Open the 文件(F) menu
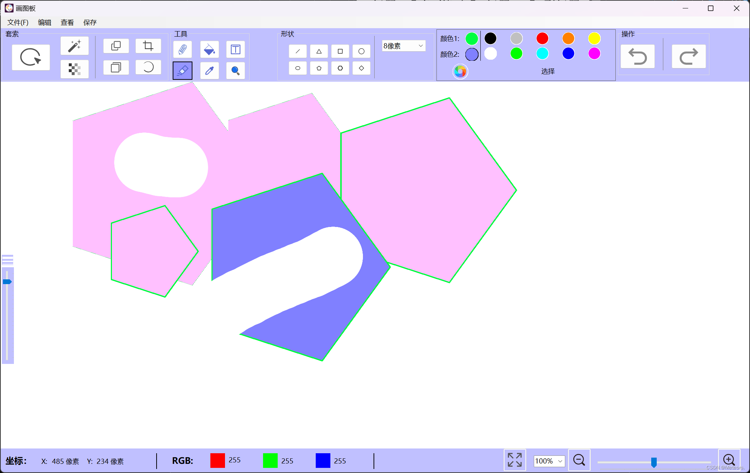 click(x=18, y=22)
